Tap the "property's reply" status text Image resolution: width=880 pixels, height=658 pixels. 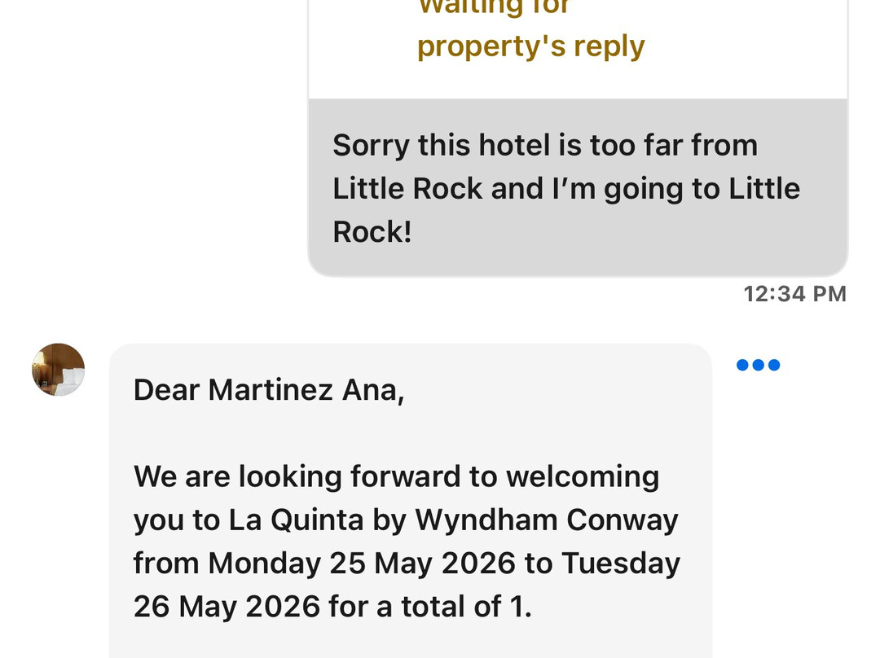pyautogui.click(x=531, y=46)
